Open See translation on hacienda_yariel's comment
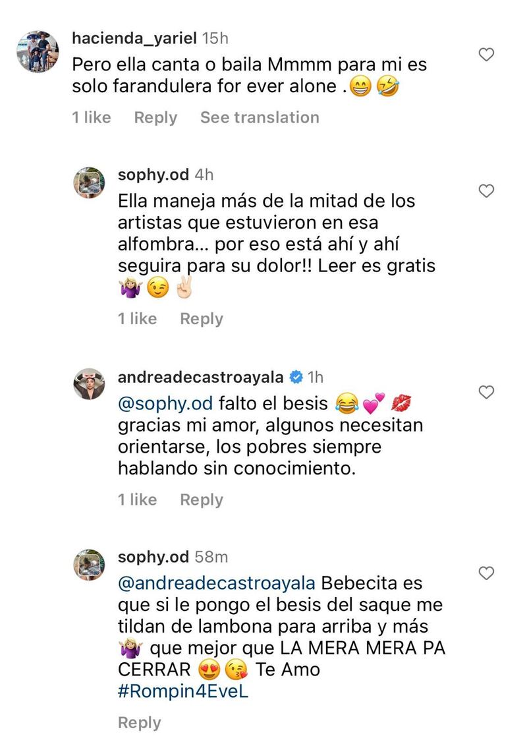Screen dimensions: 527x742 tap(260, 117)
